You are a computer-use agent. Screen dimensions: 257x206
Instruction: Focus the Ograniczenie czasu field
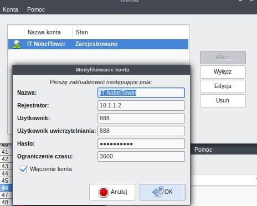[x=141, y=156]
